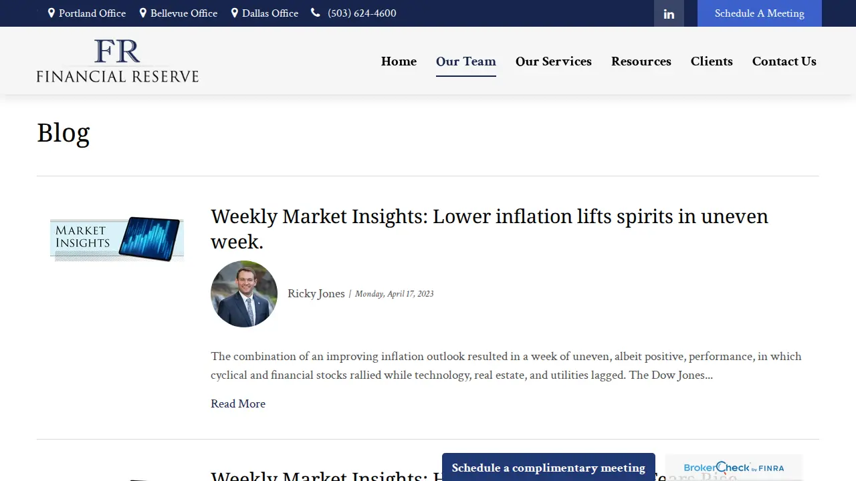Viewport: 856px width, 481px height.
Task: Click the Bellevue Office map pin icon
Action: 143,13
